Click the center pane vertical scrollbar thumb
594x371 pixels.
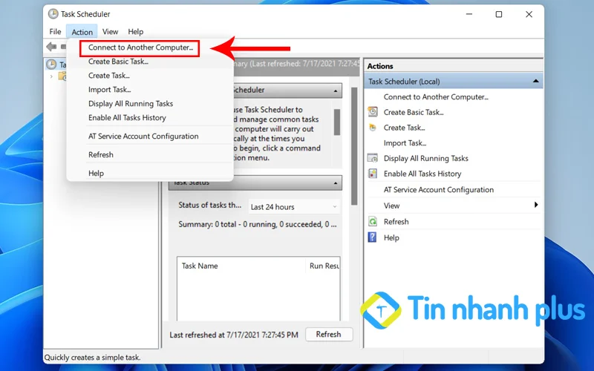click(354, 145)
